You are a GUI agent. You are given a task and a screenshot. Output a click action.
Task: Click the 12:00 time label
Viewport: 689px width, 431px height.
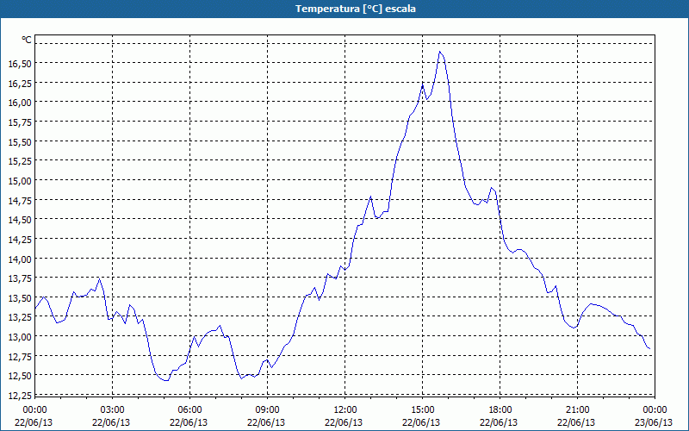tap(345, 410)
